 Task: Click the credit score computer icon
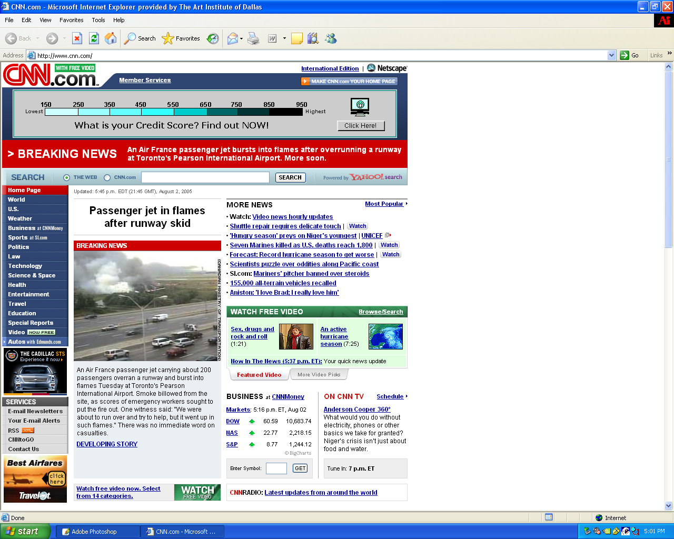pos(360,106)
